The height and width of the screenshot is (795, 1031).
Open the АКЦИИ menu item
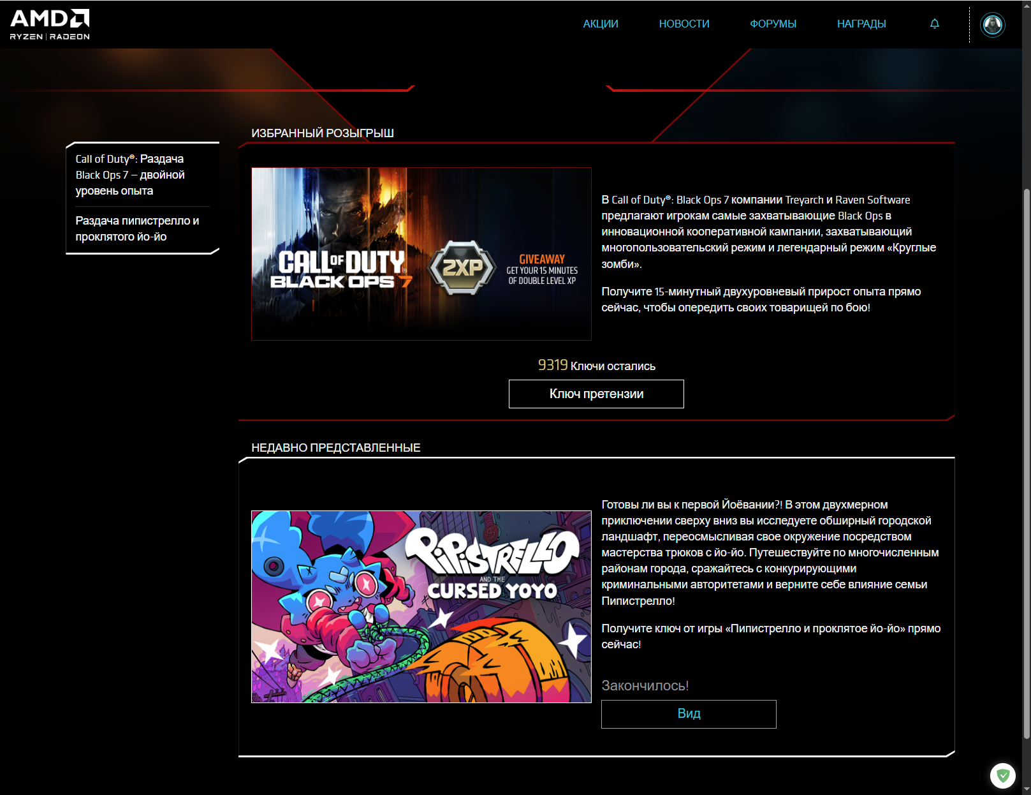point(601,24)
